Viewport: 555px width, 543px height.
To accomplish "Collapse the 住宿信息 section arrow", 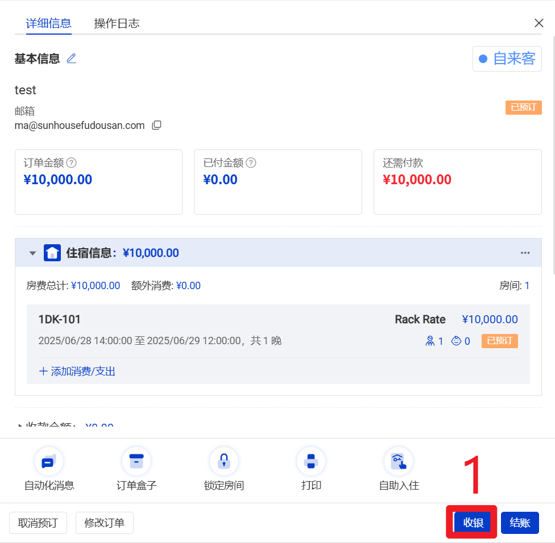I will [x=32, y=253].
